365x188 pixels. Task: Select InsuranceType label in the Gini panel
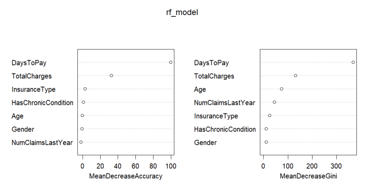point(216,116)
